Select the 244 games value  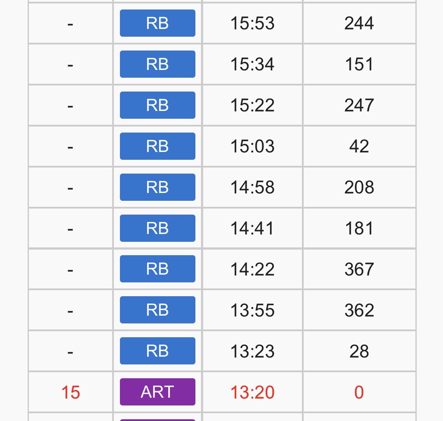tap(359, 23)
